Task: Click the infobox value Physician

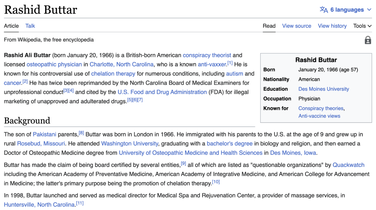Action: [x=309, y=99]
